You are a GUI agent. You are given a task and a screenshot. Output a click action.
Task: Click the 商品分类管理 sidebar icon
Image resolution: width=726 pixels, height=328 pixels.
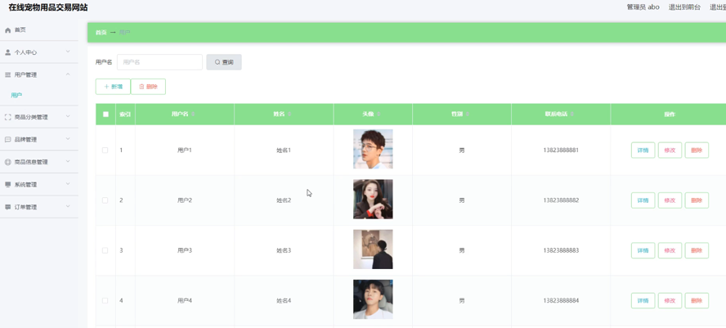7,117
